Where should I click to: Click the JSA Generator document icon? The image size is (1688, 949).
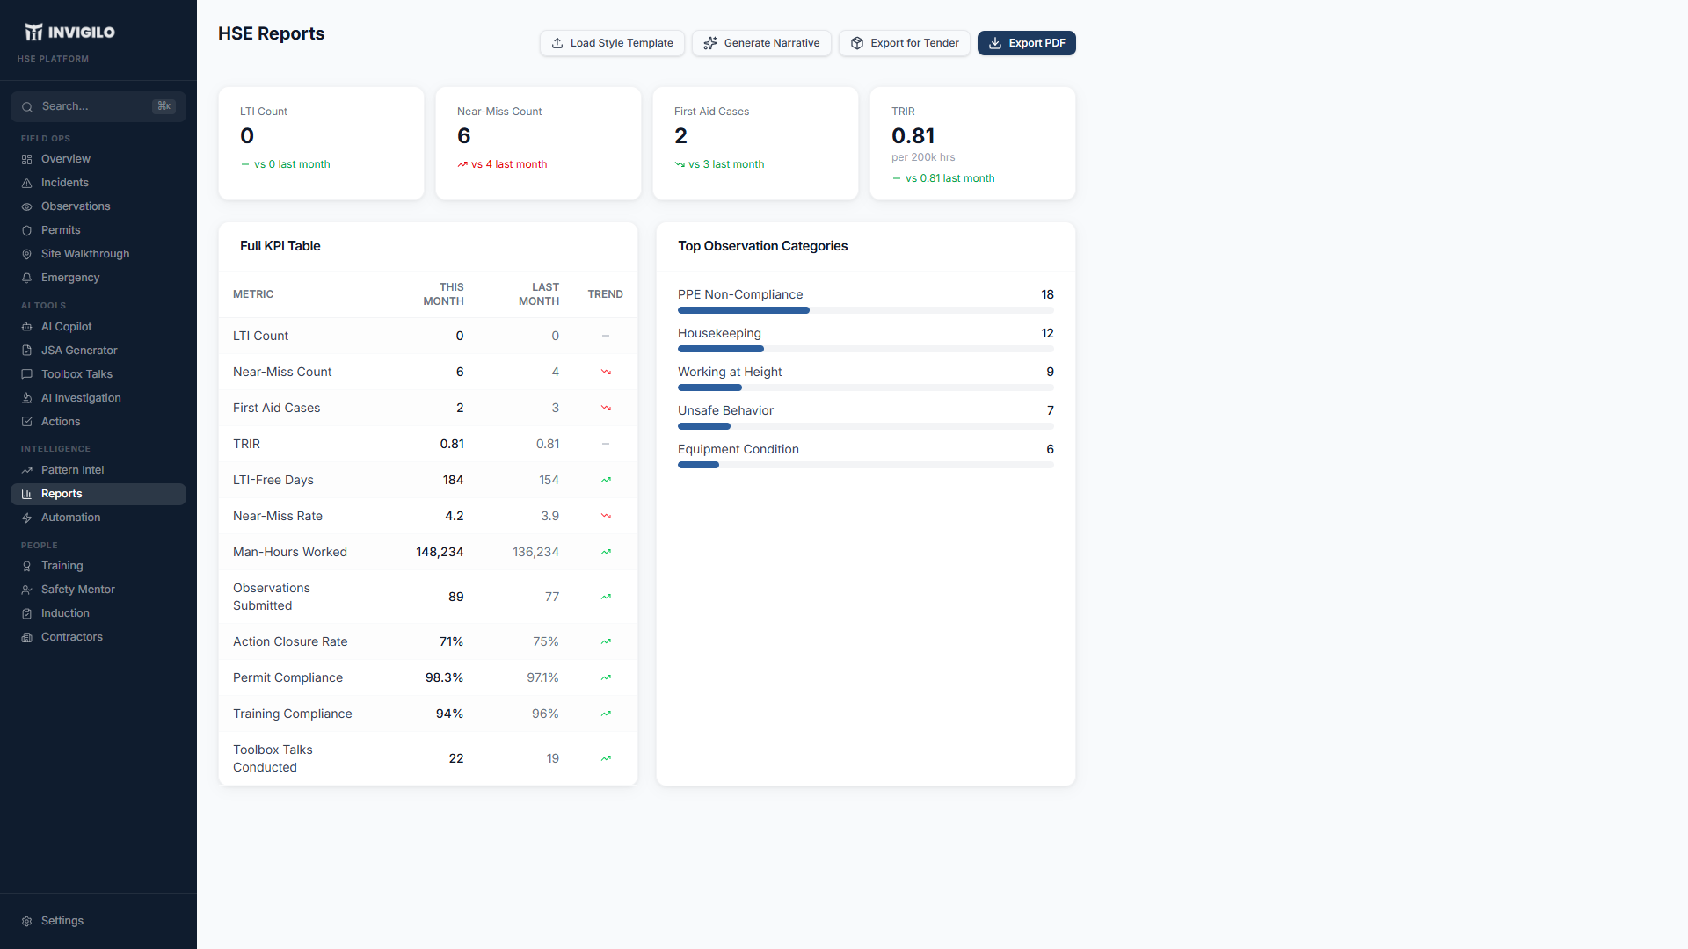[26, 351]
